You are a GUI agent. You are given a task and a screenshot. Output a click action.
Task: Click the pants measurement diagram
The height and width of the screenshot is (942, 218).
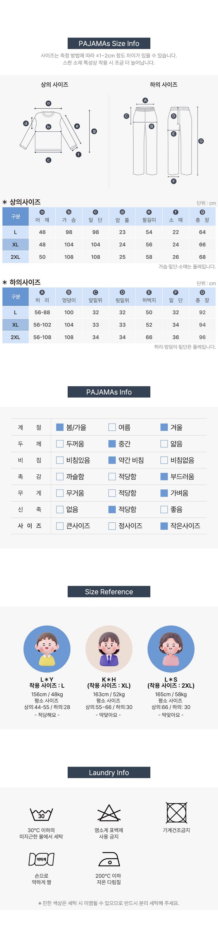(x=162, y=141)
